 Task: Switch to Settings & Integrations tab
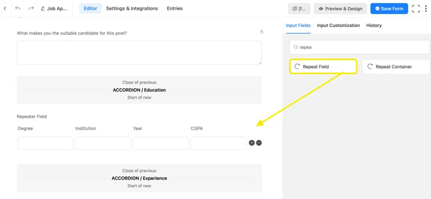coord(132,8)
